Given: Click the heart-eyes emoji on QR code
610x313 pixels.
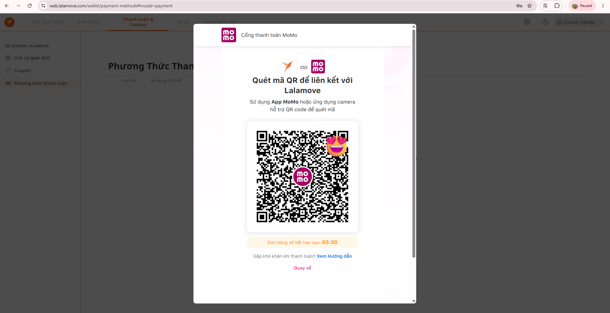Looking at the screenshot, I should pyautogui.click(x=337, y=146).
